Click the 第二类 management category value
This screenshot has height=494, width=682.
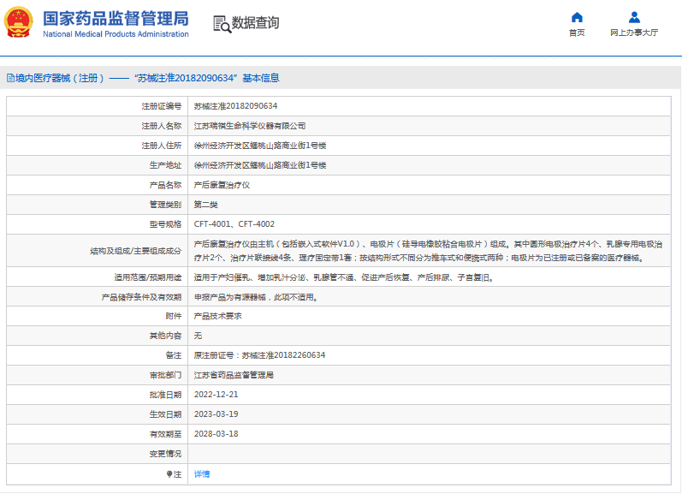[x=205, y=205]
